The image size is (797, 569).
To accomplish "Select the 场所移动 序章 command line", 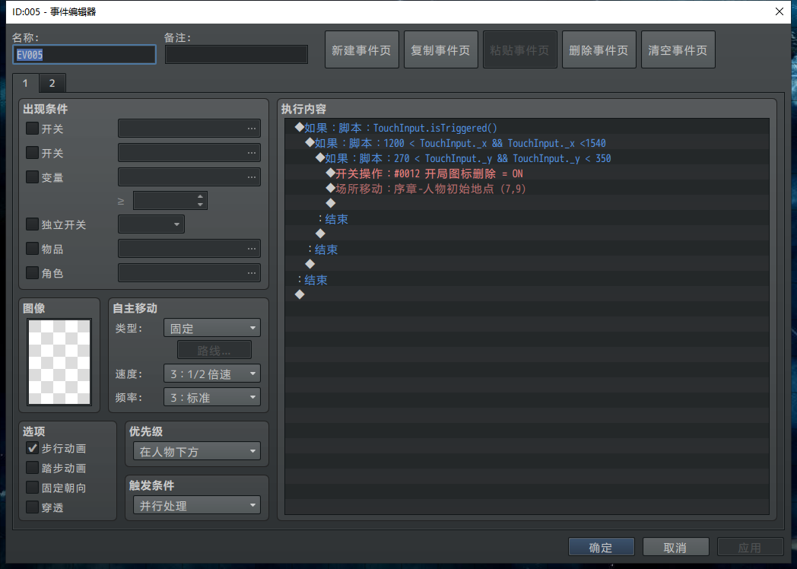I will pyautogui.click(x=527, y=189).
